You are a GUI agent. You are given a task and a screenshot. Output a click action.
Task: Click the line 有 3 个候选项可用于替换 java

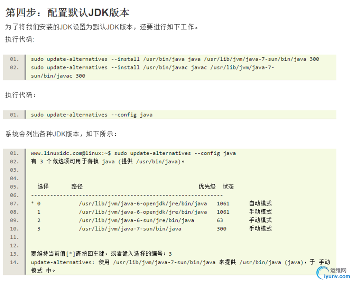(x=108, y=162)
